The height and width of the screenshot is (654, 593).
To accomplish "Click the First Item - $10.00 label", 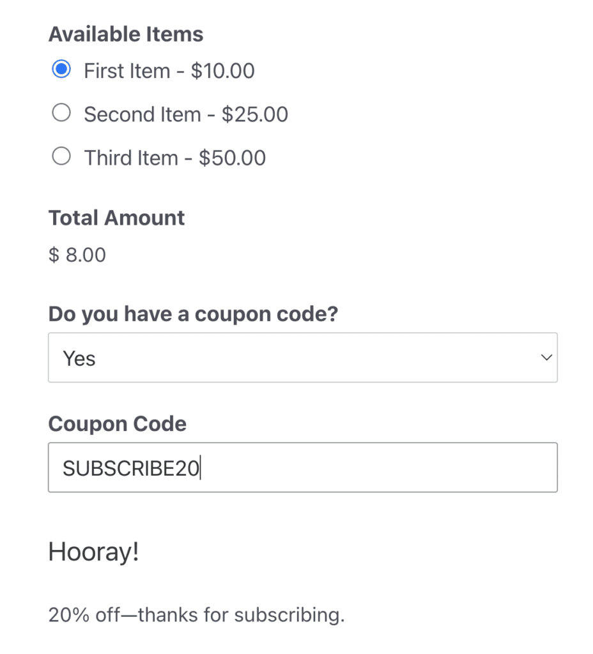I will [168, 70].
